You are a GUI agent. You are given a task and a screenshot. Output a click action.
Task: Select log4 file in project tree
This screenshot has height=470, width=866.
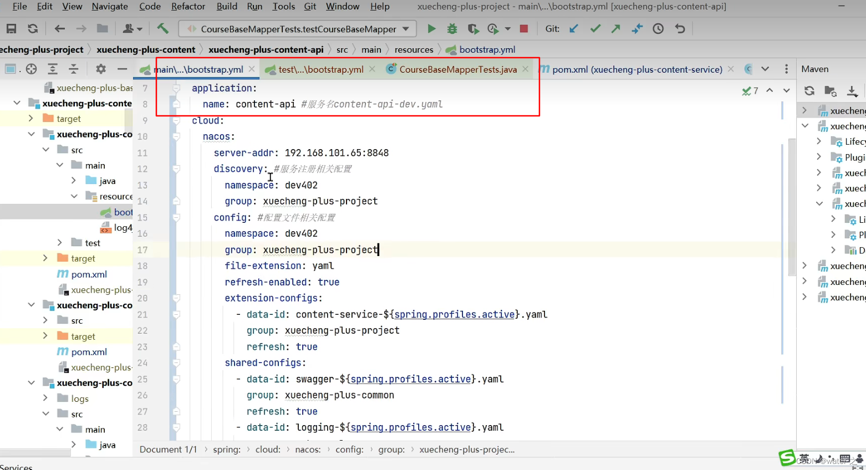tap(116, 228)
